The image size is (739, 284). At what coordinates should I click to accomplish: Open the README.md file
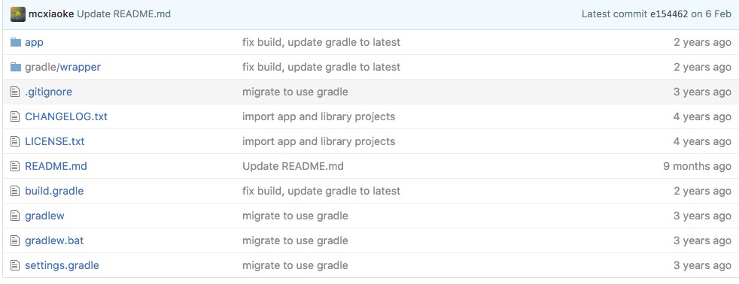[56, 166]
